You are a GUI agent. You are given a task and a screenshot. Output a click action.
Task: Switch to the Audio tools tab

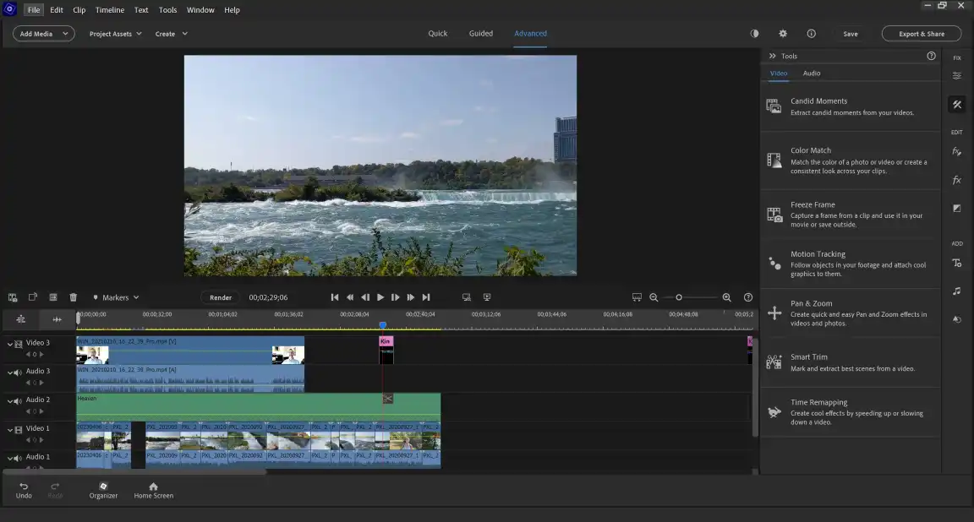pyautogui.click(x=811, y=73)
